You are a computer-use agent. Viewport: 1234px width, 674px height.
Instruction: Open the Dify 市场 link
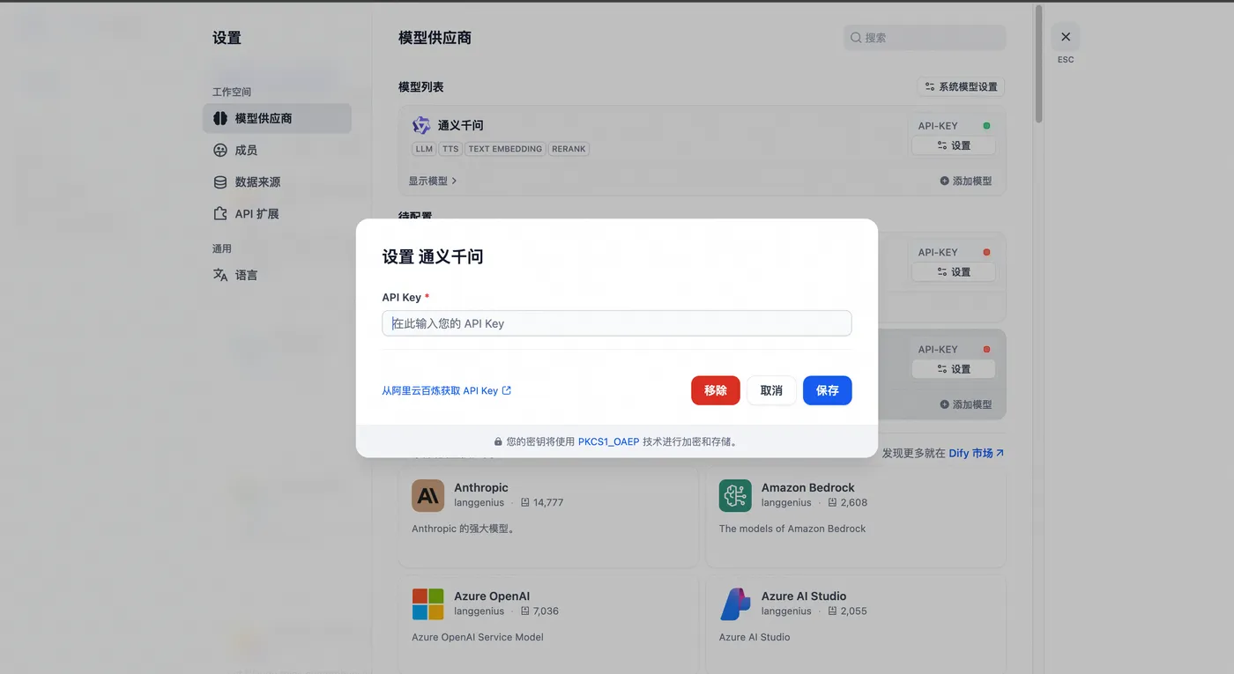977,453
